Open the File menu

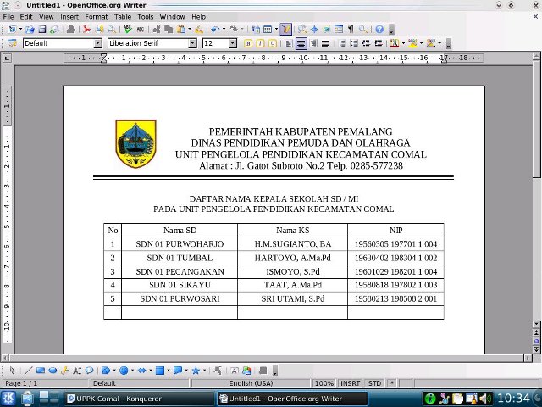(8, 17)
